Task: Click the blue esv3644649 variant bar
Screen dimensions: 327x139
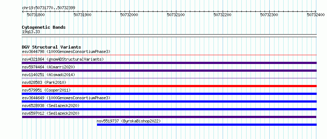Action: 169,101
